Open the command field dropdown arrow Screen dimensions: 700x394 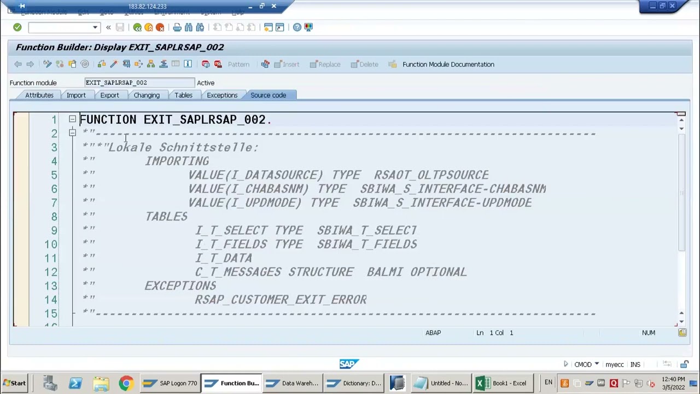(x=95, y=27)
